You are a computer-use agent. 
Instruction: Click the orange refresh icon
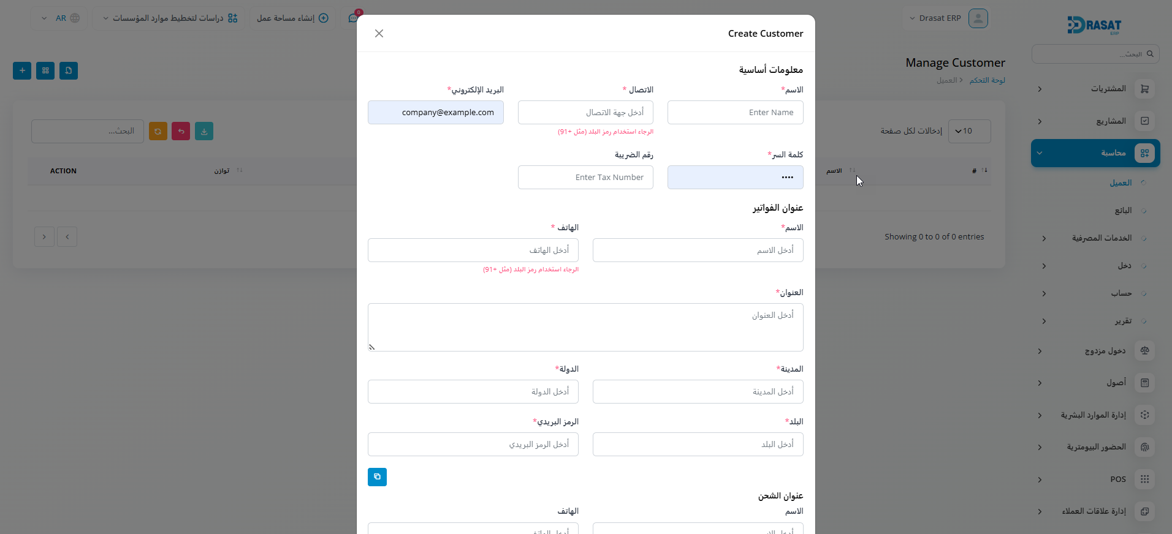pos(158,131)
